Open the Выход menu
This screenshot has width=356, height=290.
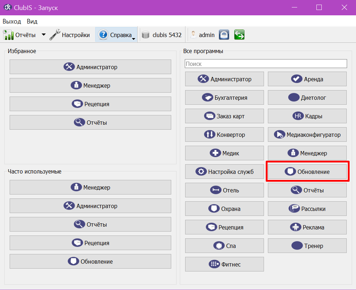click(x=12, y=21)
